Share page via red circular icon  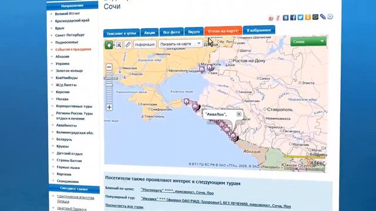coord(271,18)
